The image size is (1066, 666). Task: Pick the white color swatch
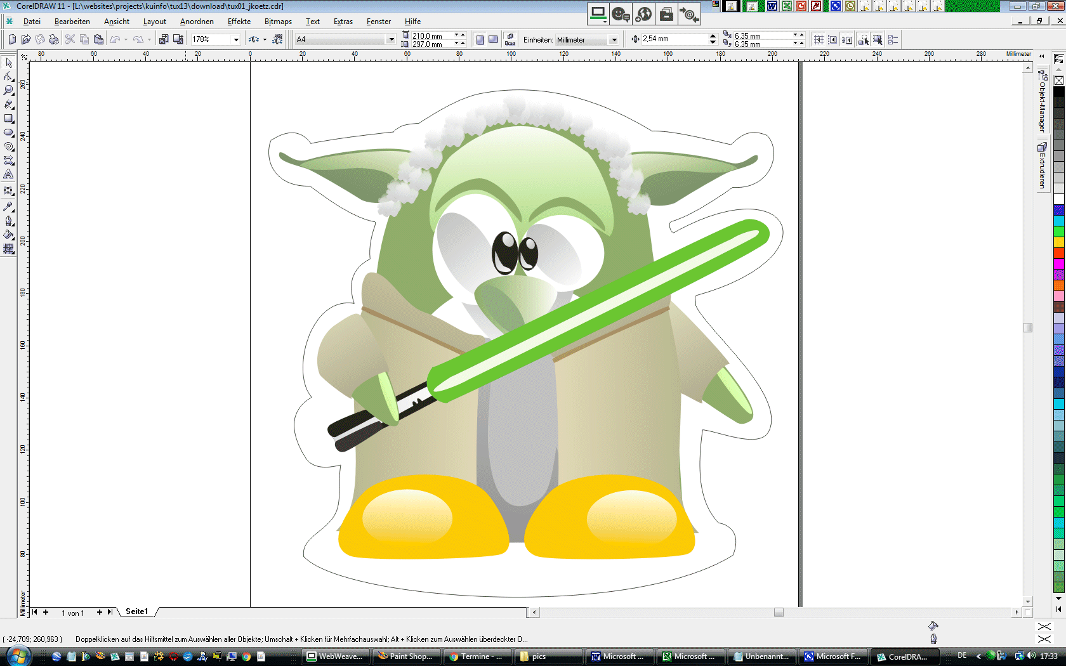(1059, 199)
